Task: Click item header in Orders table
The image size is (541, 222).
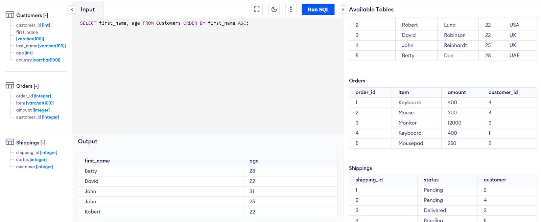Action: (404, 92)
